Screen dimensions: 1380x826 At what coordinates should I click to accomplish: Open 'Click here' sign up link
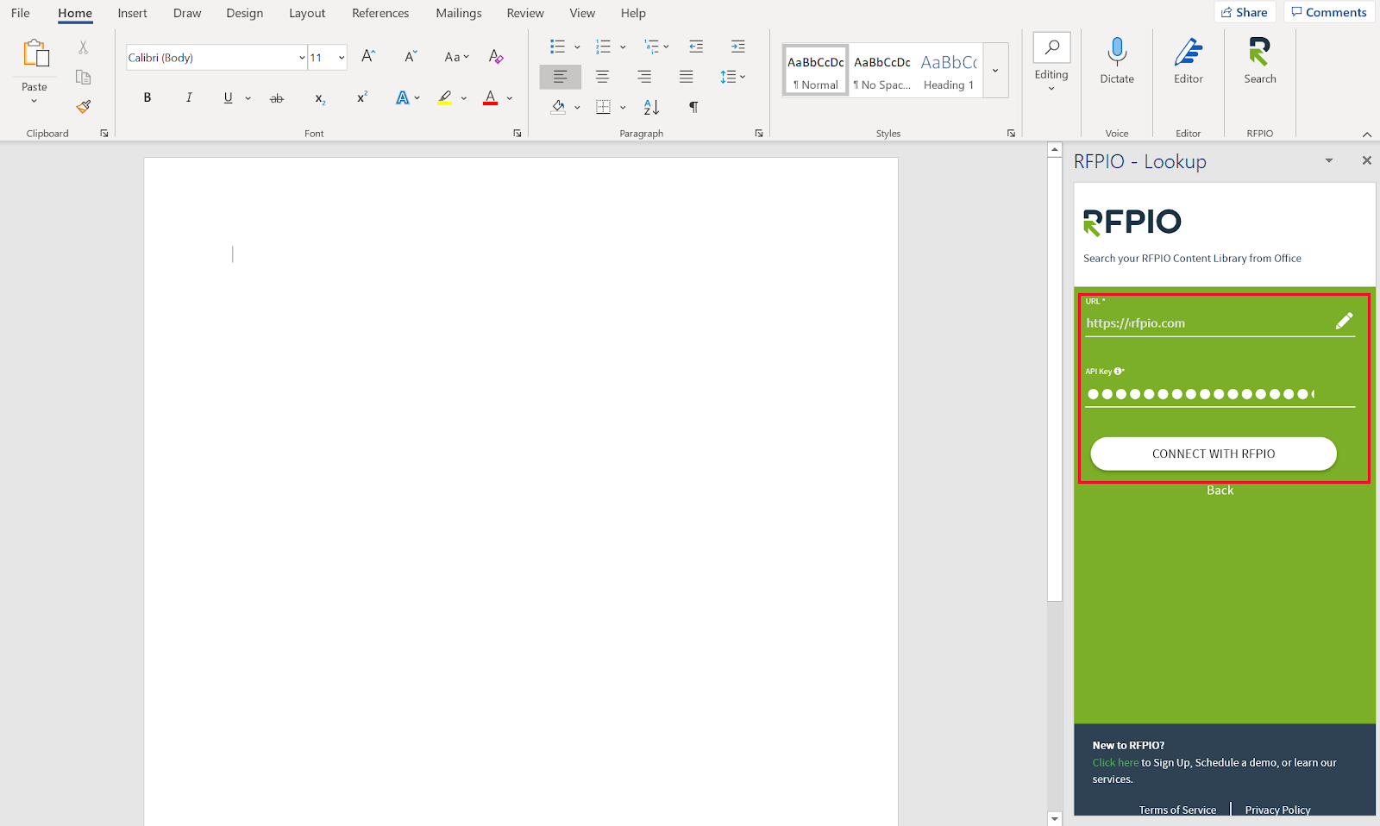(x=1115, y=762)
